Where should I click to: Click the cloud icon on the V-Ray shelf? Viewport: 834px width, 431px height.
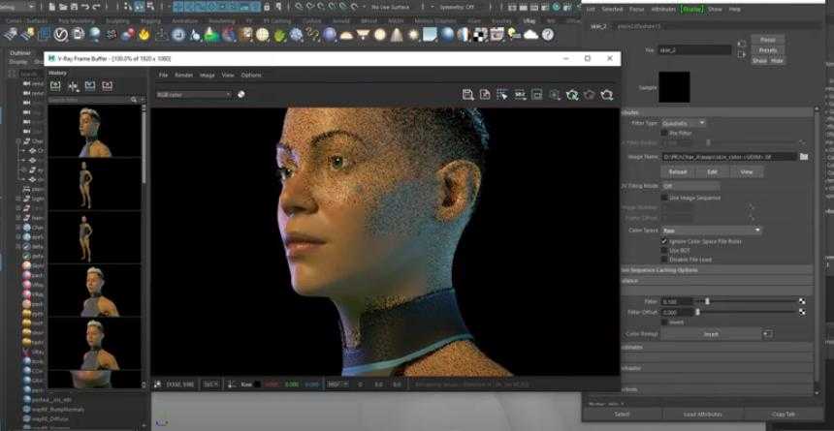pyautogui.click(x=530, y=35)
